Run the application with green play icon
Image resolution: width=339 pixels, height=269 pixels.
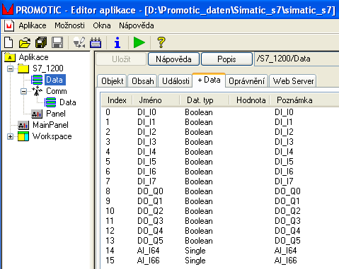point(139,42)
